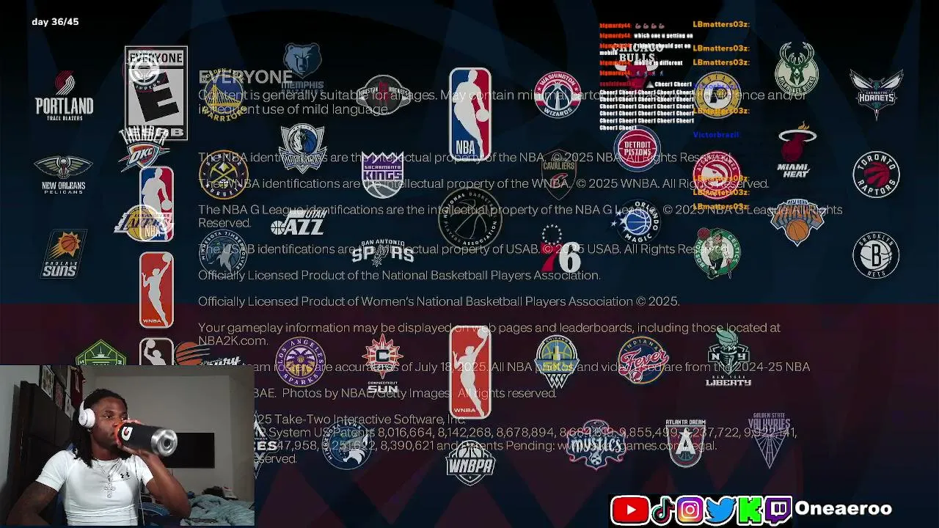This screenshot has height=528, width=939.
Task: Click the Sacramento Kings logo
Action: [x=382, y=175]
